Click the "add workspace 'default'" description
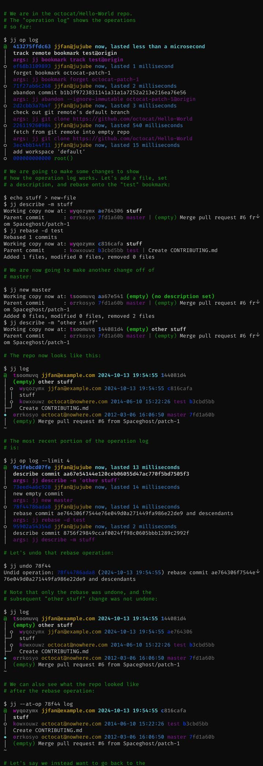Screen dimensions: 263x766 (x=49, y=152)
